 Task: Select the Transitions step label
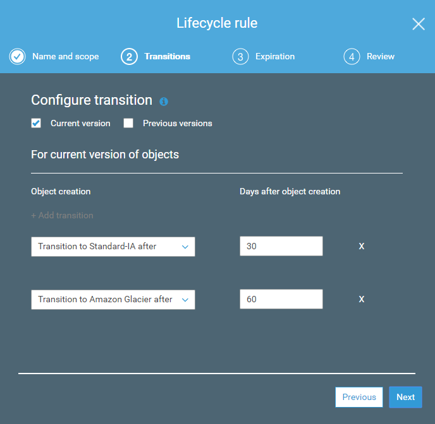pos(167,57)
